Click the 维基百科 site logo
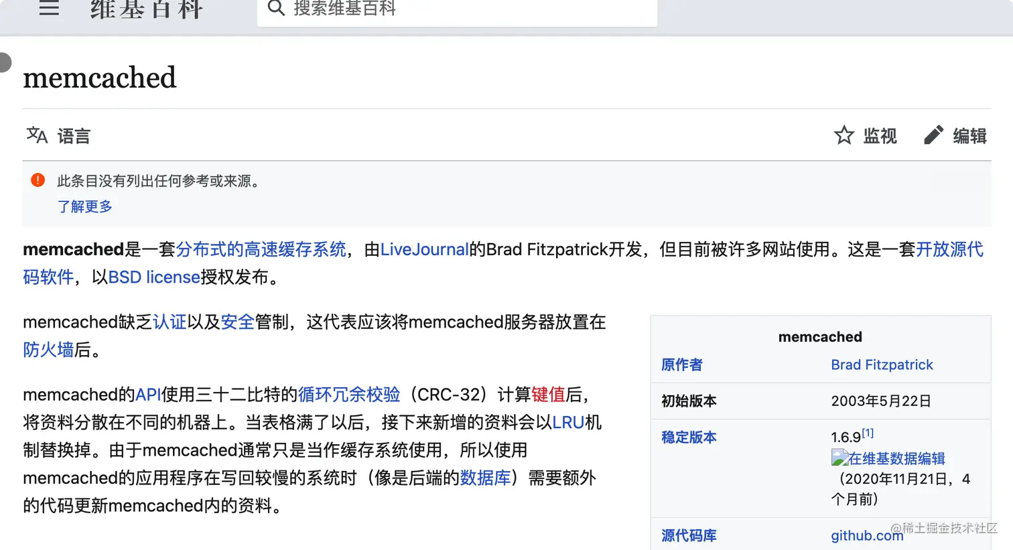1013x550 pixels. (x=147, y=9)
